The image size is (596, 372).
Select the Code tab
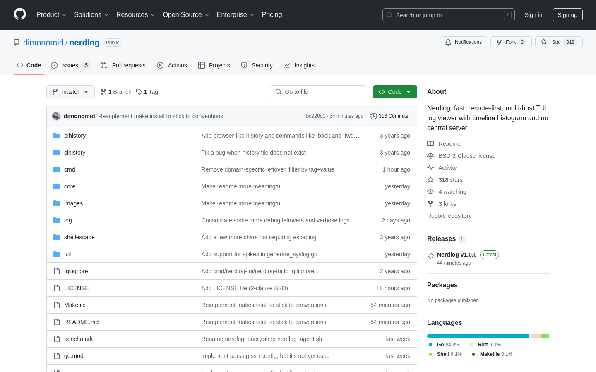click(29, 65)
